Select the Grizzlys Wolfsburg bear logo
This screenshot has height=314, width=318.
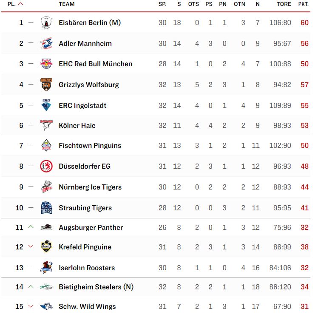46,84
